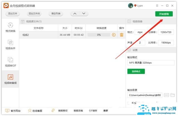The width and height of the screenshot is (178, 116).
Task: Click the app logo icon in the title bar
Action: 6,6
